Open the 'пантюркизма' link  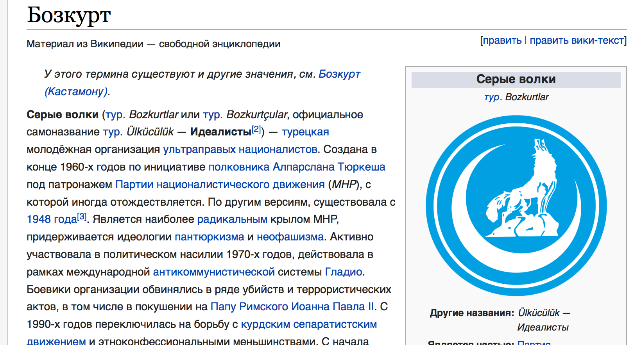coord(210,237)
